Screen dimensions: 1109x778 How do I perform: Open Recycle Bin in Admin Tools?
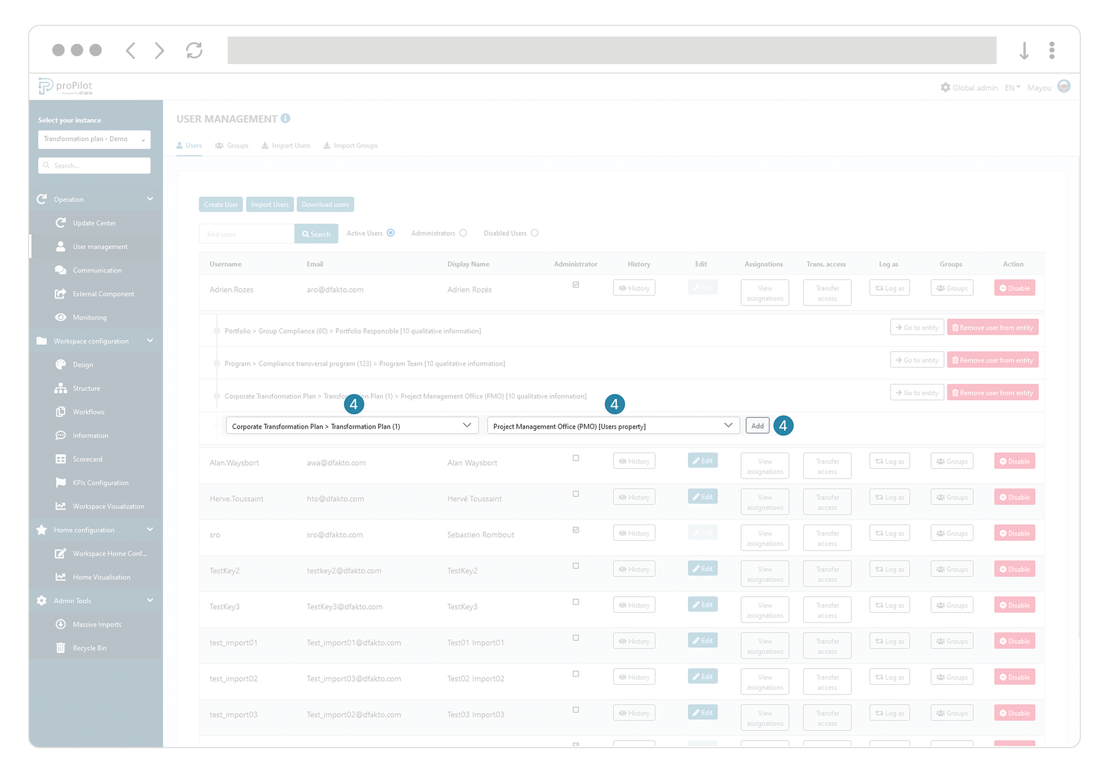89,648
